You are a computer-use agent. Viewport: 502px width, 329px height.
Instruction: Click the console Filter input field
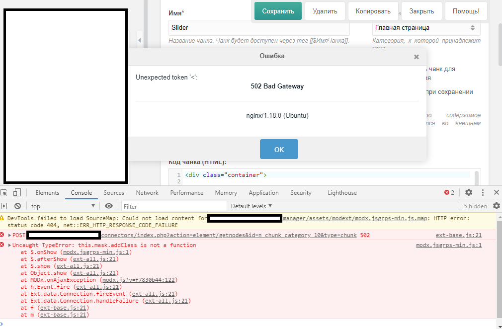pyautogui.click(x=174, y=206)
